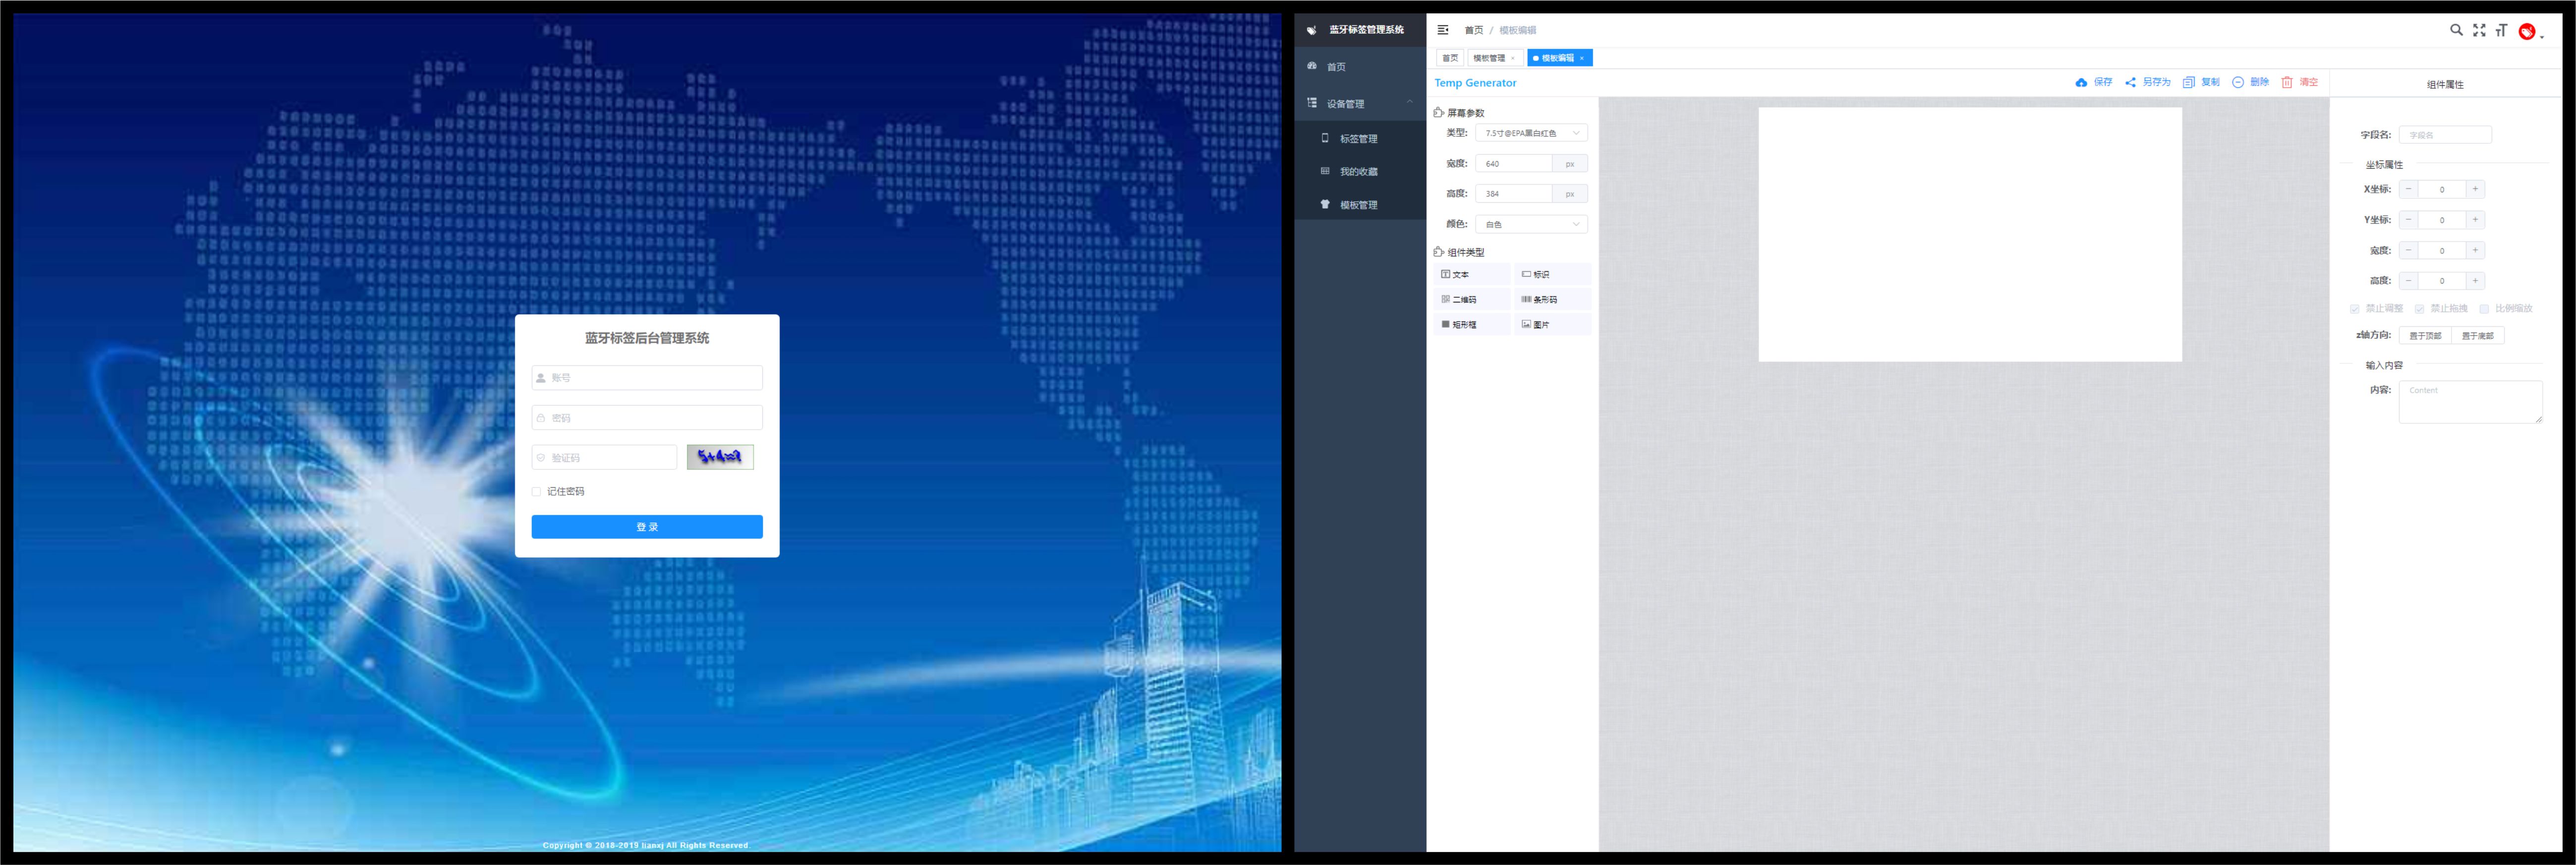This screenshot has width=2576, height=865.
Task: Increase the Y坐标 value
Action: point(2475,220)
